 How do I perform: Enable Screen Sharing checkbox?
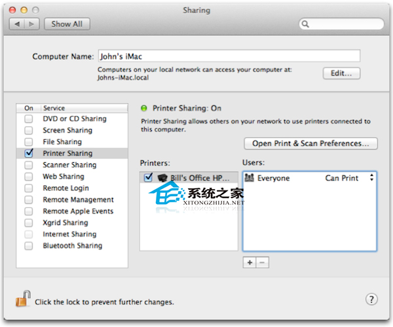[29, 130]
